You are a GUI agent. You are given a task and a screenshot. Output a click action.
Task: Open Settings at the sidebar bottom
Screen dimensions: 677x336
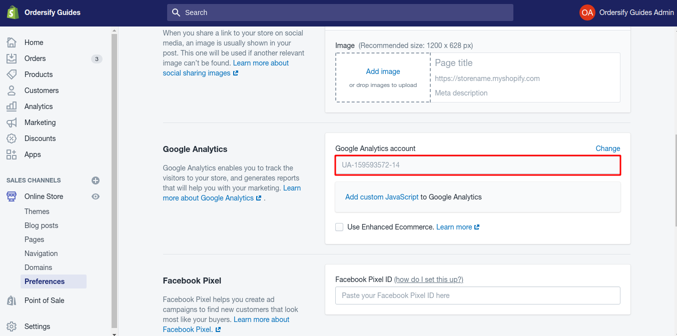click(38, 326)
